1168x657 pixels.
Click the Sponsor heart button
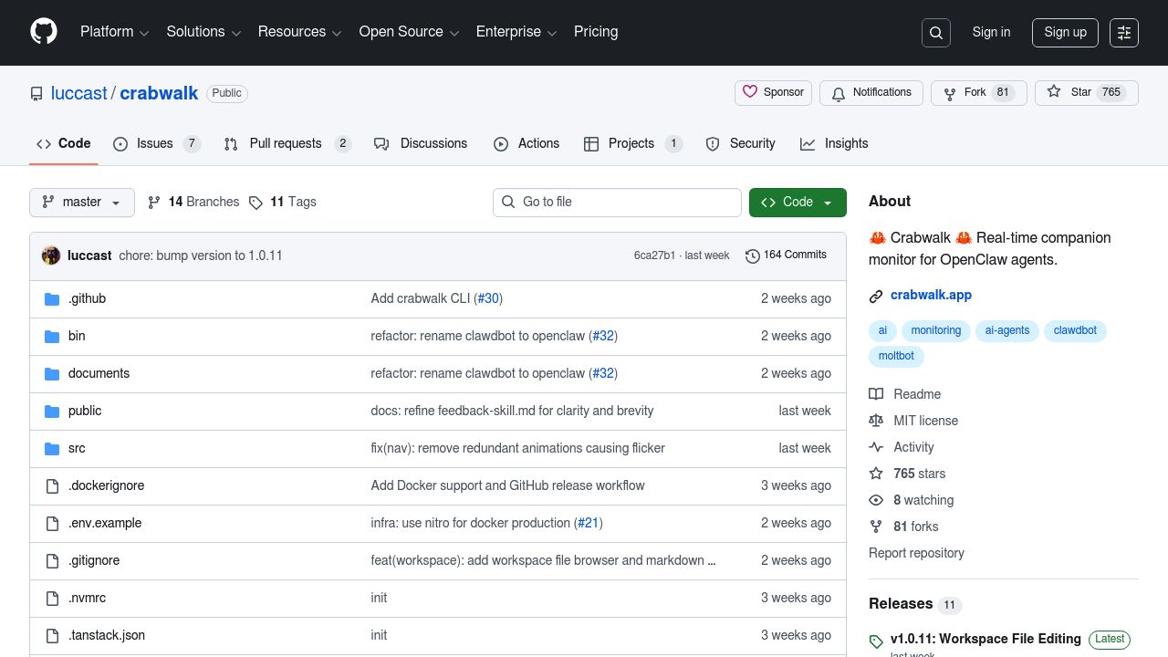773,93
